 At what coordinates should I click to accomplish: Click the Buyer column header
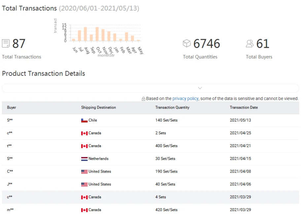[12, 108]
